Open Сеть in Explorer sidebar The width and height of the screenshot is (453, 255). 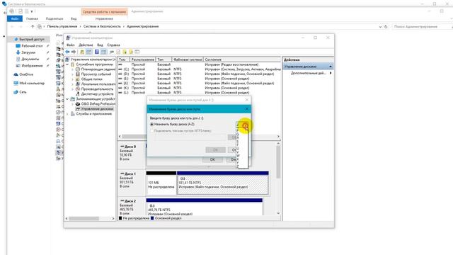23,92
